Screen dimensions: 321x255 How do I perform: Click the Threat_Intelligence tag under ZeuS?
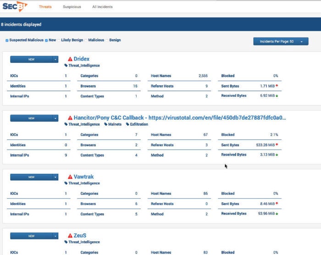point(84,242)
